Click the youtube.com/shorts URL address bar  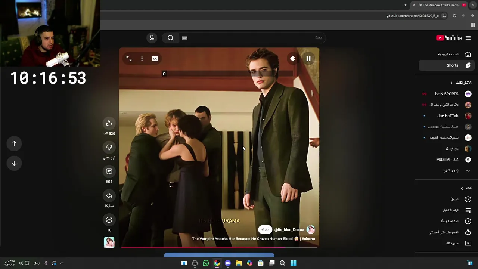point(412,16)
